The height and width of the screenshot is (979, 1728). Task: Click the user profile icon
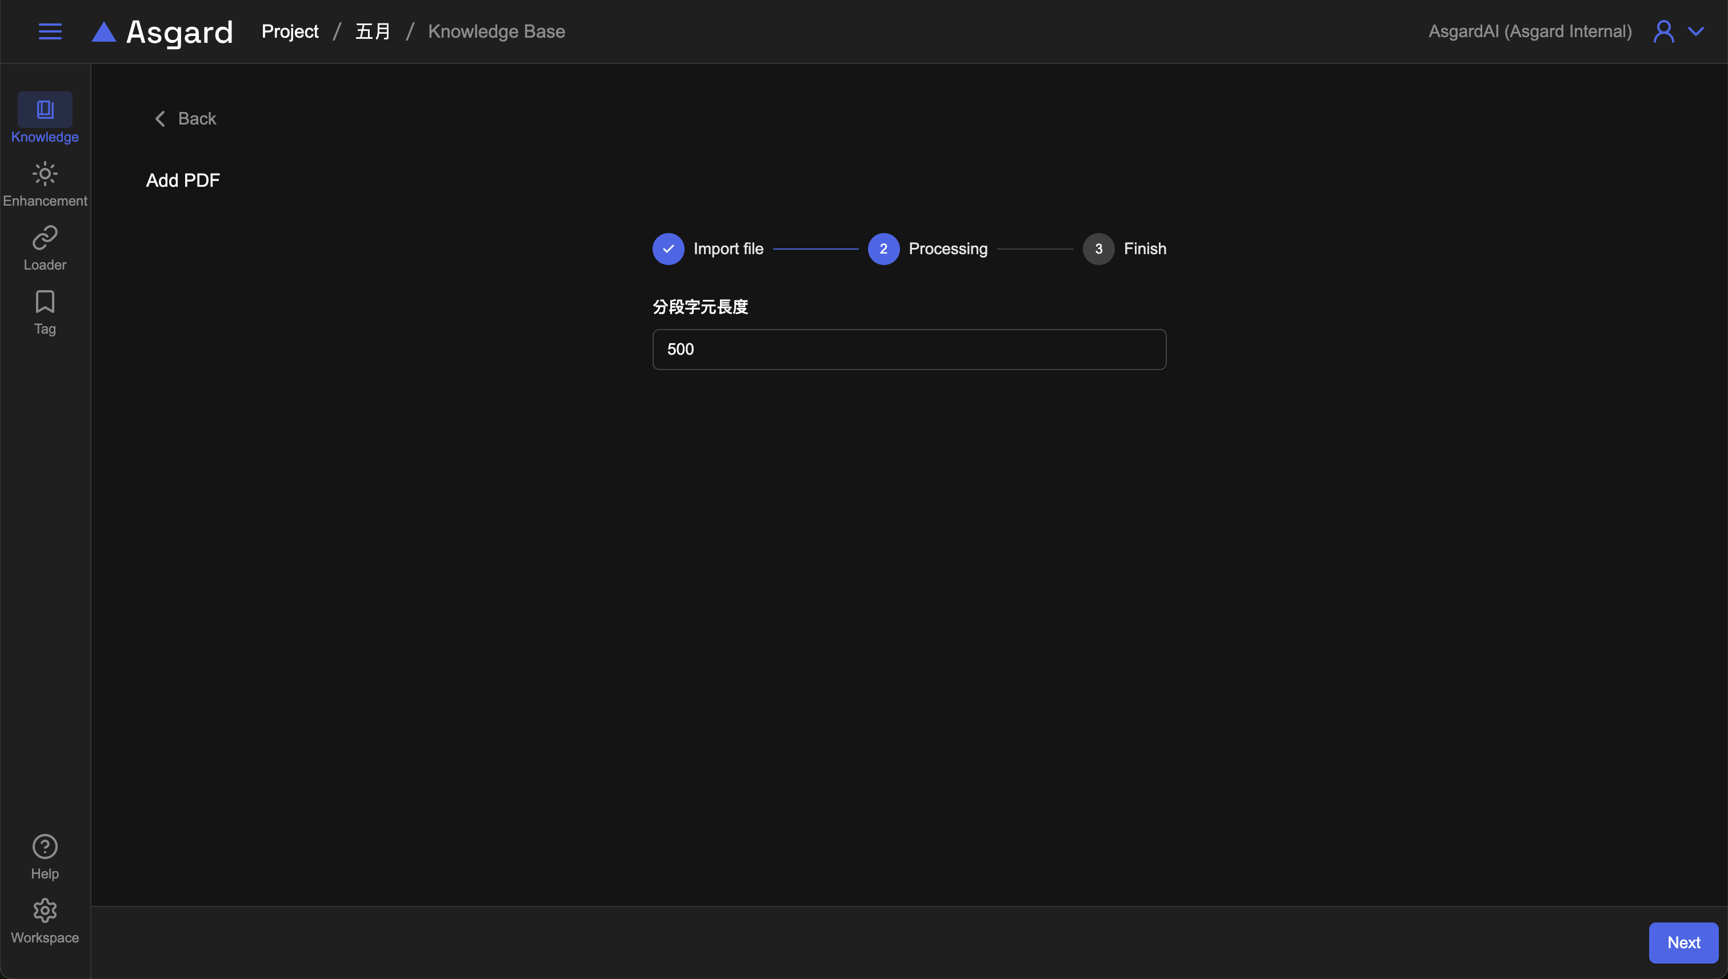click(x=1663, y=31)
